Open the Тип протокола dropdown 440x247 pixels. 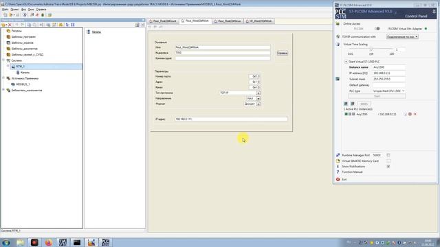coord(258,93)
